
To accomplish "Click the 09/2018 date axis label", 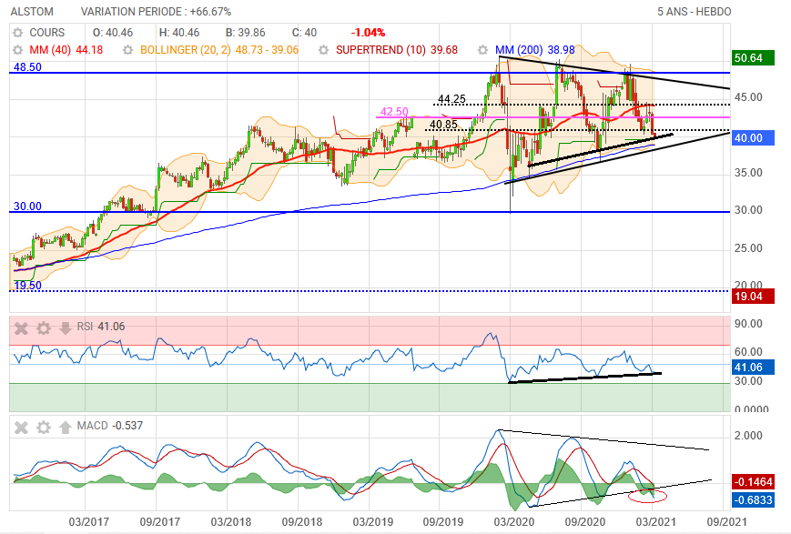I will point(301,521).
